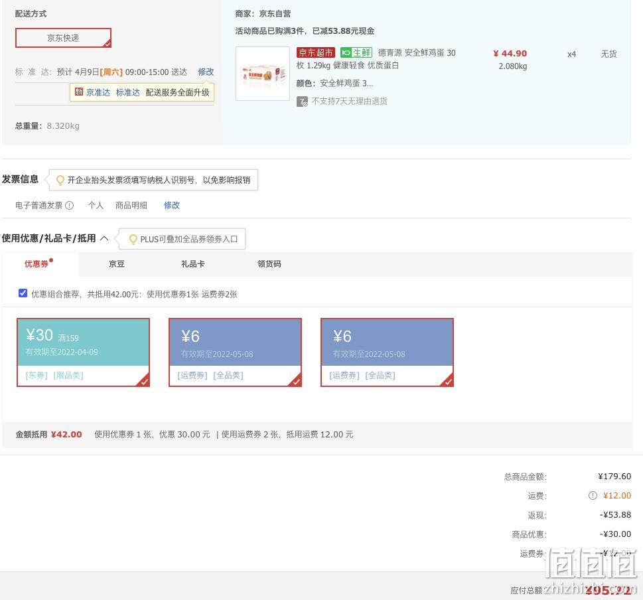Click the lightbulb icon in the invoice tip
Screen dimensions: 643x600
(60, 180)
